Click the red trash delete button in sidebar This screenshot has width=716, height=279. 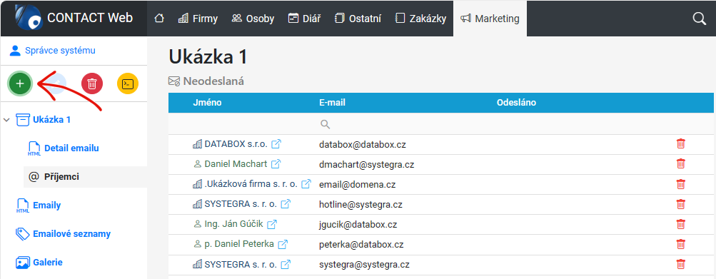92,84
